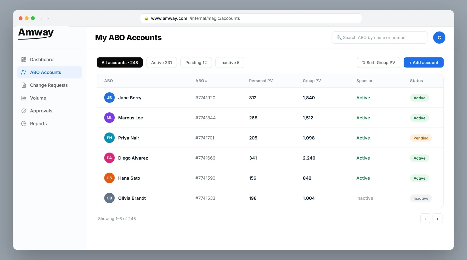Select the All accounts 248 filter
This screenshot has width=467, height=260.
(x=120, y=63)
